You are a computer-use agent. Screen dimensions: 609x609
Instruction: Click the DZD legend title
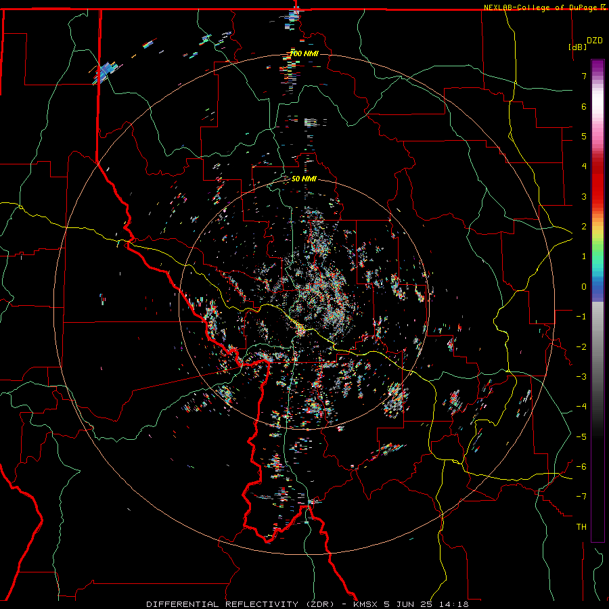pos(594,41)
